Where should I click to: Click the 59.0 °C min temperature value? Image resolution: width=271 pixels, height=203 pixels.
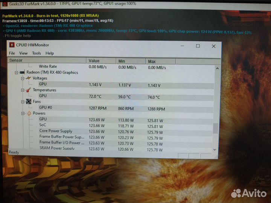(x=125, y=97)
